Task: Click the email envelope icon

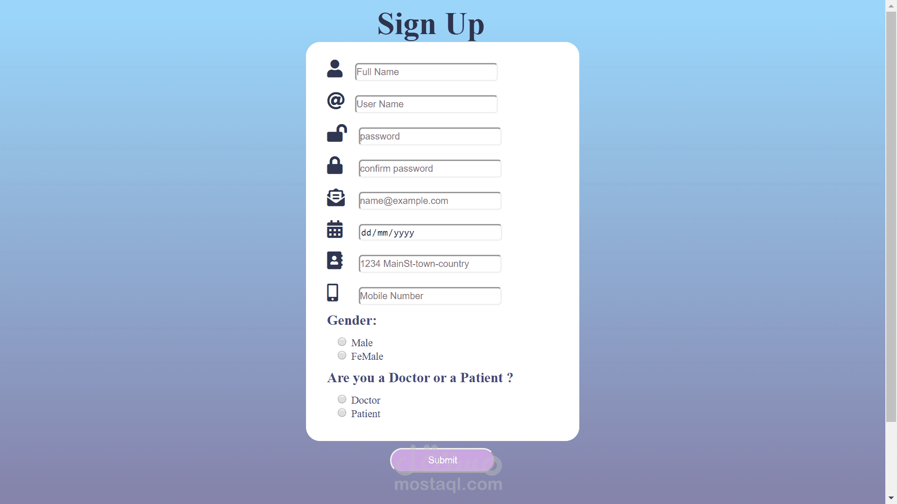Action: (336, 198)
